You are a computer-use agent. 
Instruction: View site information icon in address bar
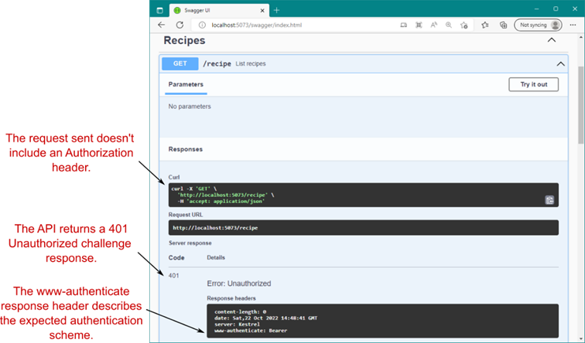coord(202,25)
